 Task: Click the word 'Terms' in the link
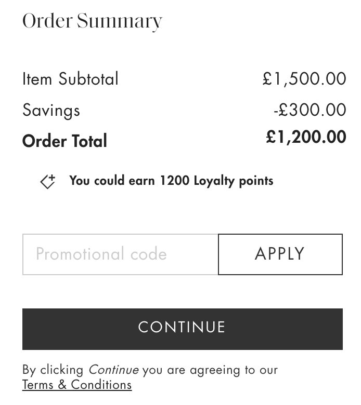[x=37, y=385]
